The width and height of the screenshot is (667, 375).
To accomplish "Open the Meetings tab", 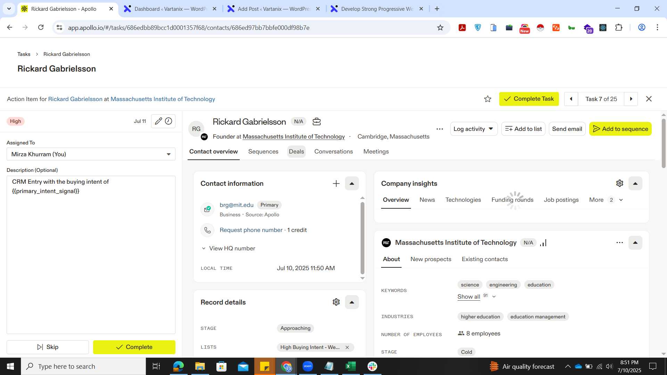I will (376, 152).
